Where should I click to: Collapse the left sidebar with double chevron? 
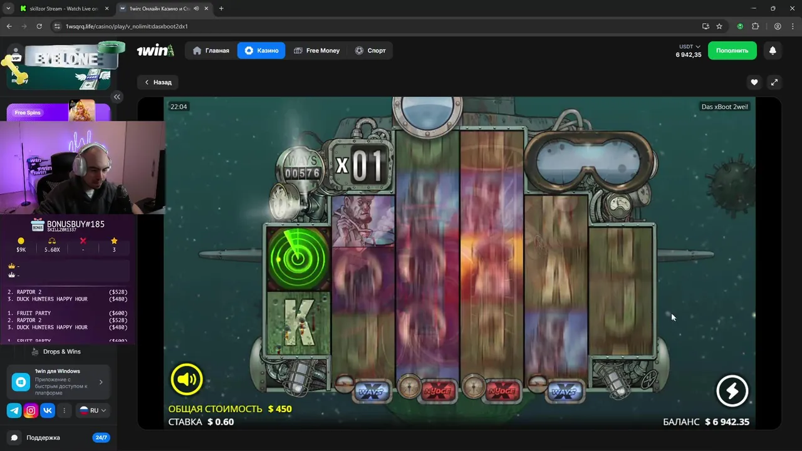pyautogui.click(x=117, y=96)
